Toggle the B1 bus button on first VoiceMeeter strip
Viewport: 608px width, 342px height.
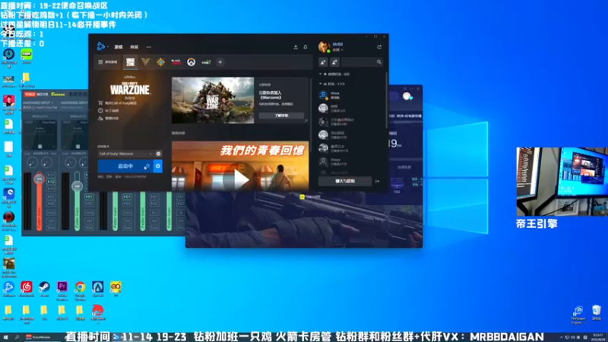pos(51,197)
